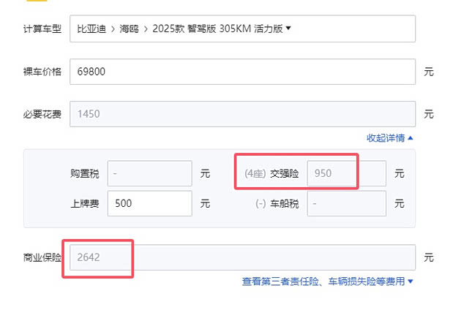This screenshot has width=461, height=310.
Task: Click the 必要花费 field showing 1450
Action: (243, 114)
